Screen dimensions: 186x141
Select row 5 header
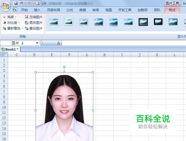[x=4, y=81]
